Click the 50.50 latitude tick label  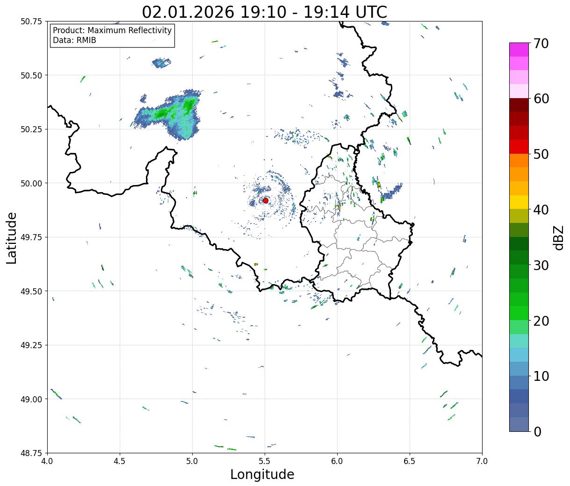[31, 75]
